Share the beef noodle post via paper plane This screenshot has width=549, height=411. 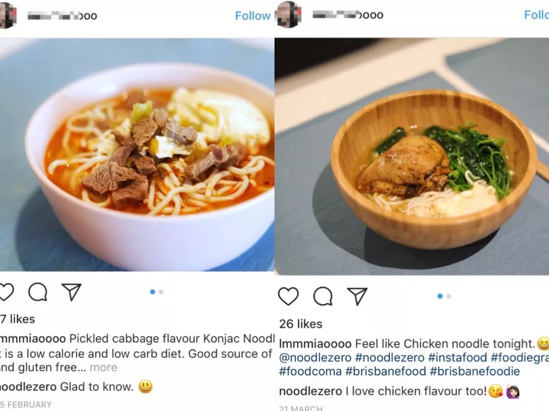point(71,291)
